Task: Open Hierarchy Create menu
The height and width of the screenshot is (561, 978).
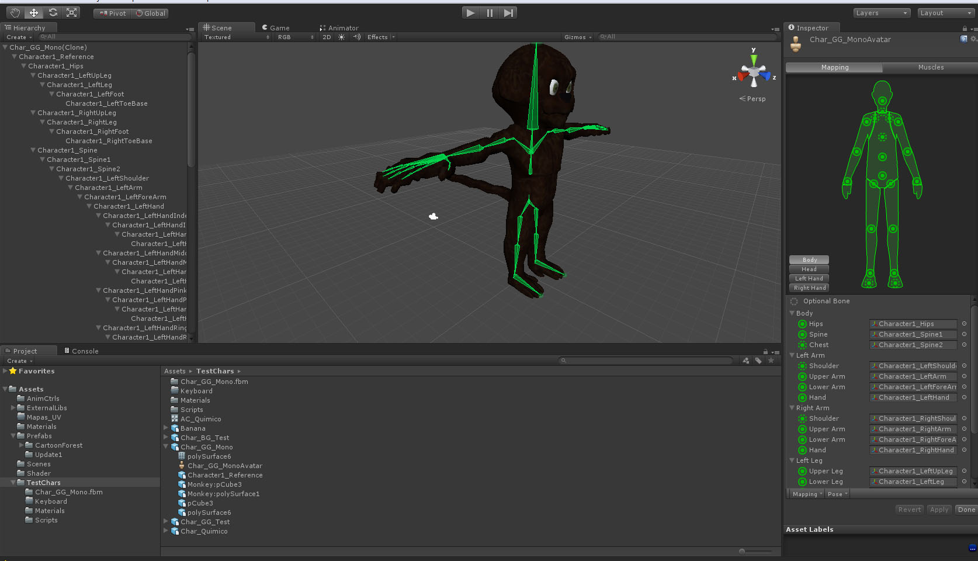Action: click(19, 37)
